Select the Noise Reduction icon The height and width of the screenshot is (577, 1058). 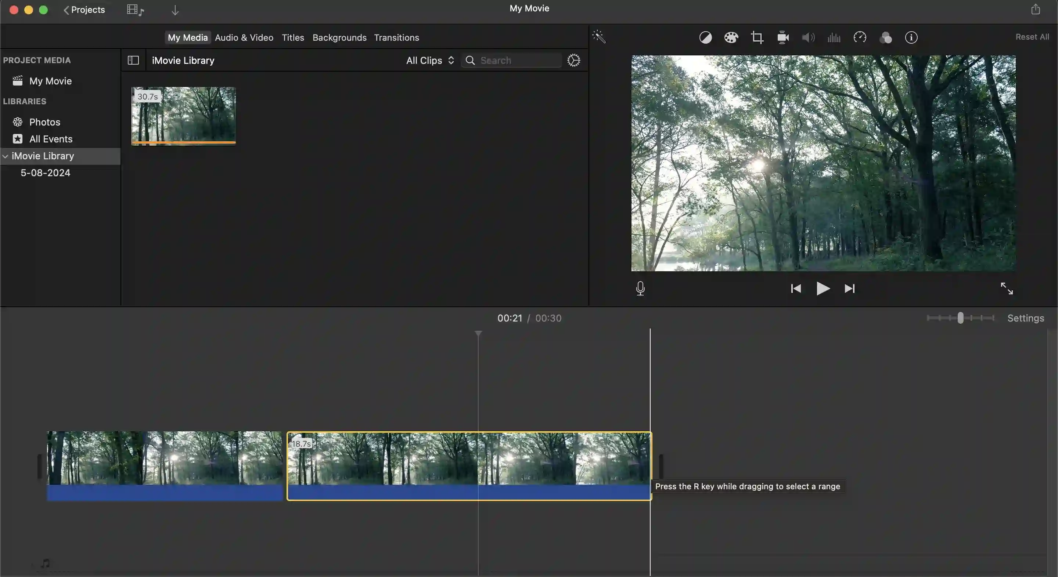(834, 38)
